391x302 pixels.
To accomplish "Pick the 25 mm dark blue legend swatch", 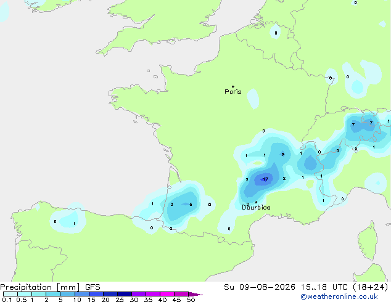I will pos(125,294).
